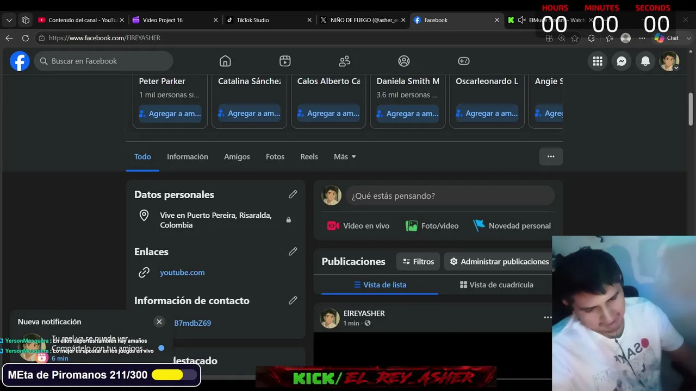Close the TikTok Studio browser tab
696x391 pixels.
[x=309, y=20]
